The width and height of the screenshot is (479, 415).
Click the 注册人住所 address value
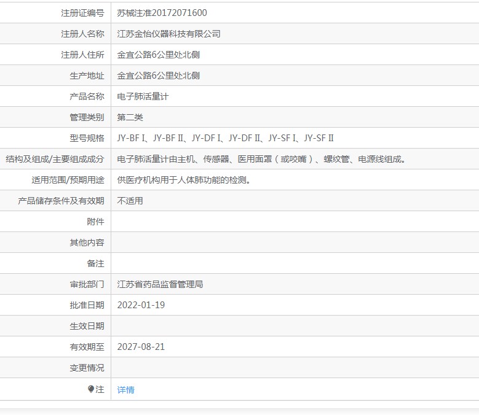click(158, 55)
